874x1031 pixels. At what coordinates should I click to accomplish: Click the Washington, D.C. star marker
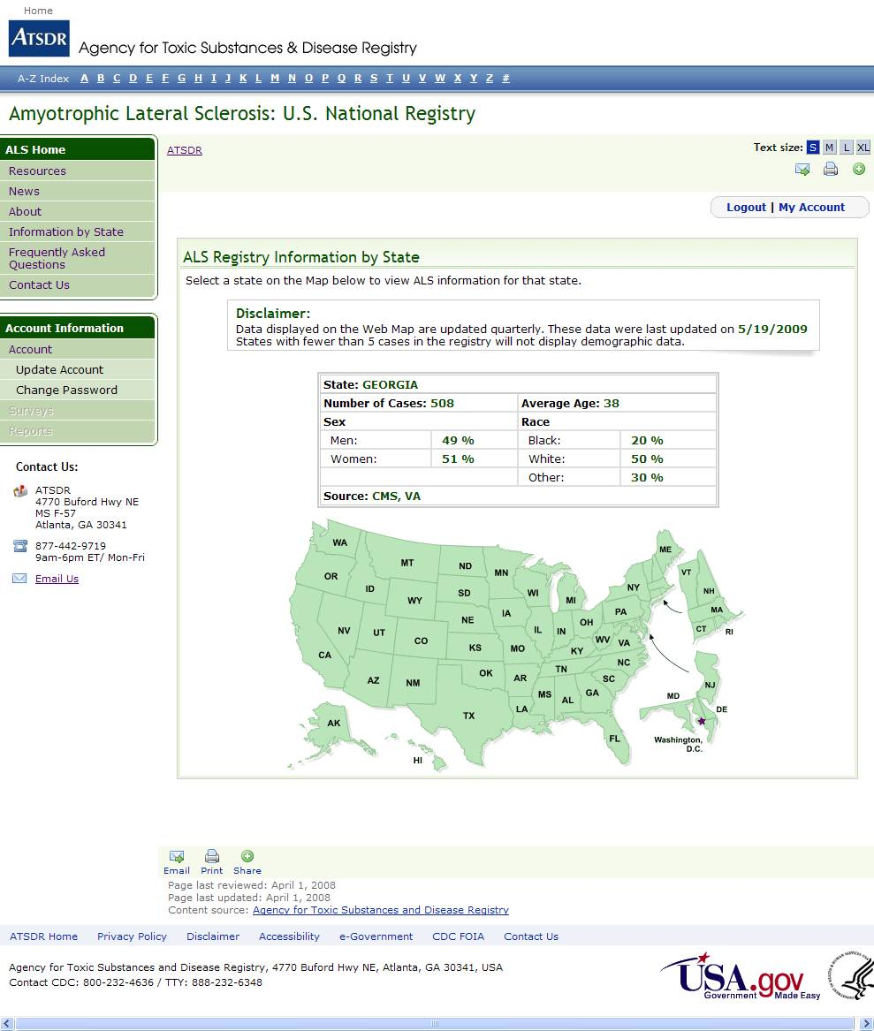(x=702, y=721)
